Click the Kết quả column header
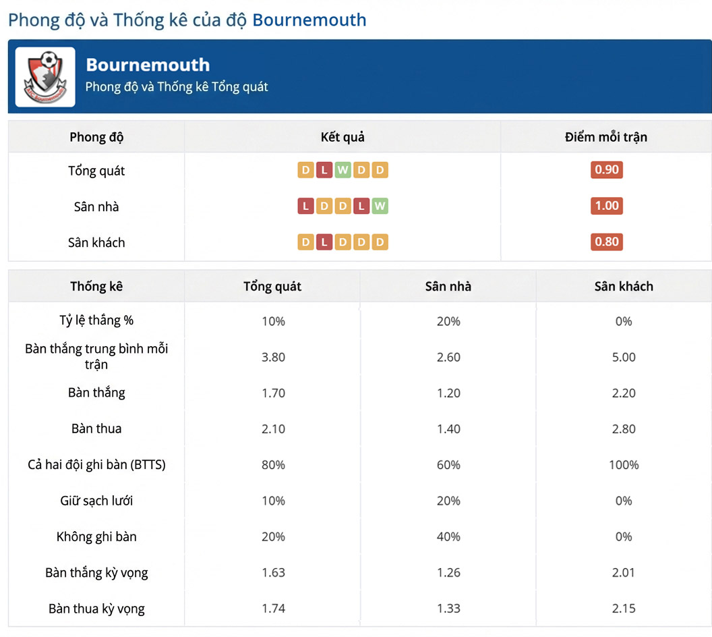 coord(343,137)
